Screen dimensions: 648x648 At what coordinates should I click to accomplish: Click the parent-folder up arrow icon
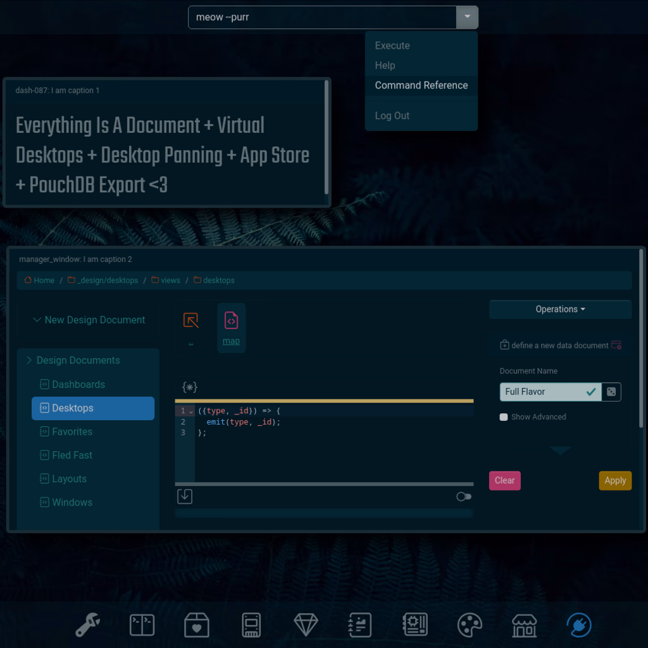coord(191,321)
